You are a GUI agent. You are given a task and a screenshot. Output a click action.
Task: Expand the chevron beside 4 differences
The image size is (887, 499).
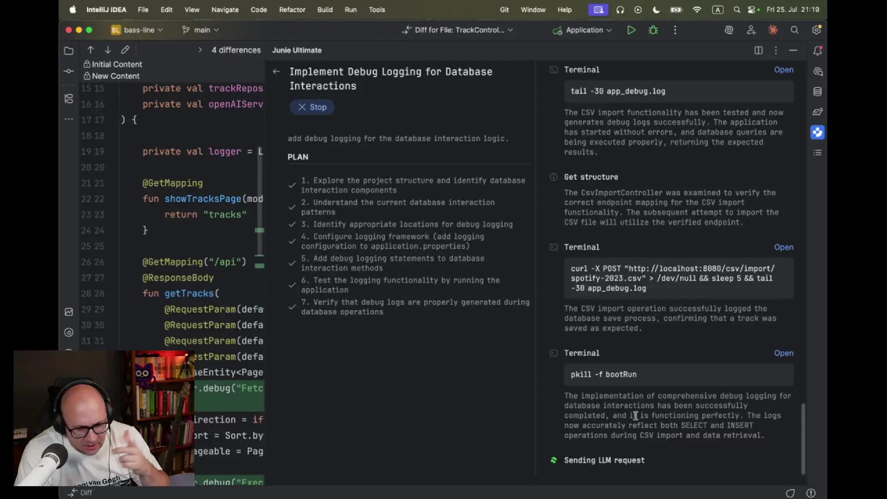tap(200, 50)
